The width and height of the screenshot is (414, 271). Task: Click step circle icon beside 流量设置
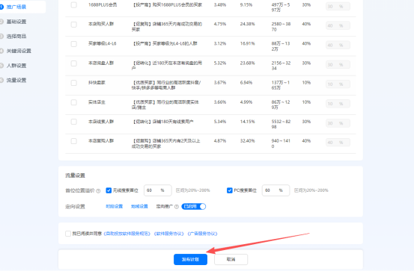coord(1,80)
